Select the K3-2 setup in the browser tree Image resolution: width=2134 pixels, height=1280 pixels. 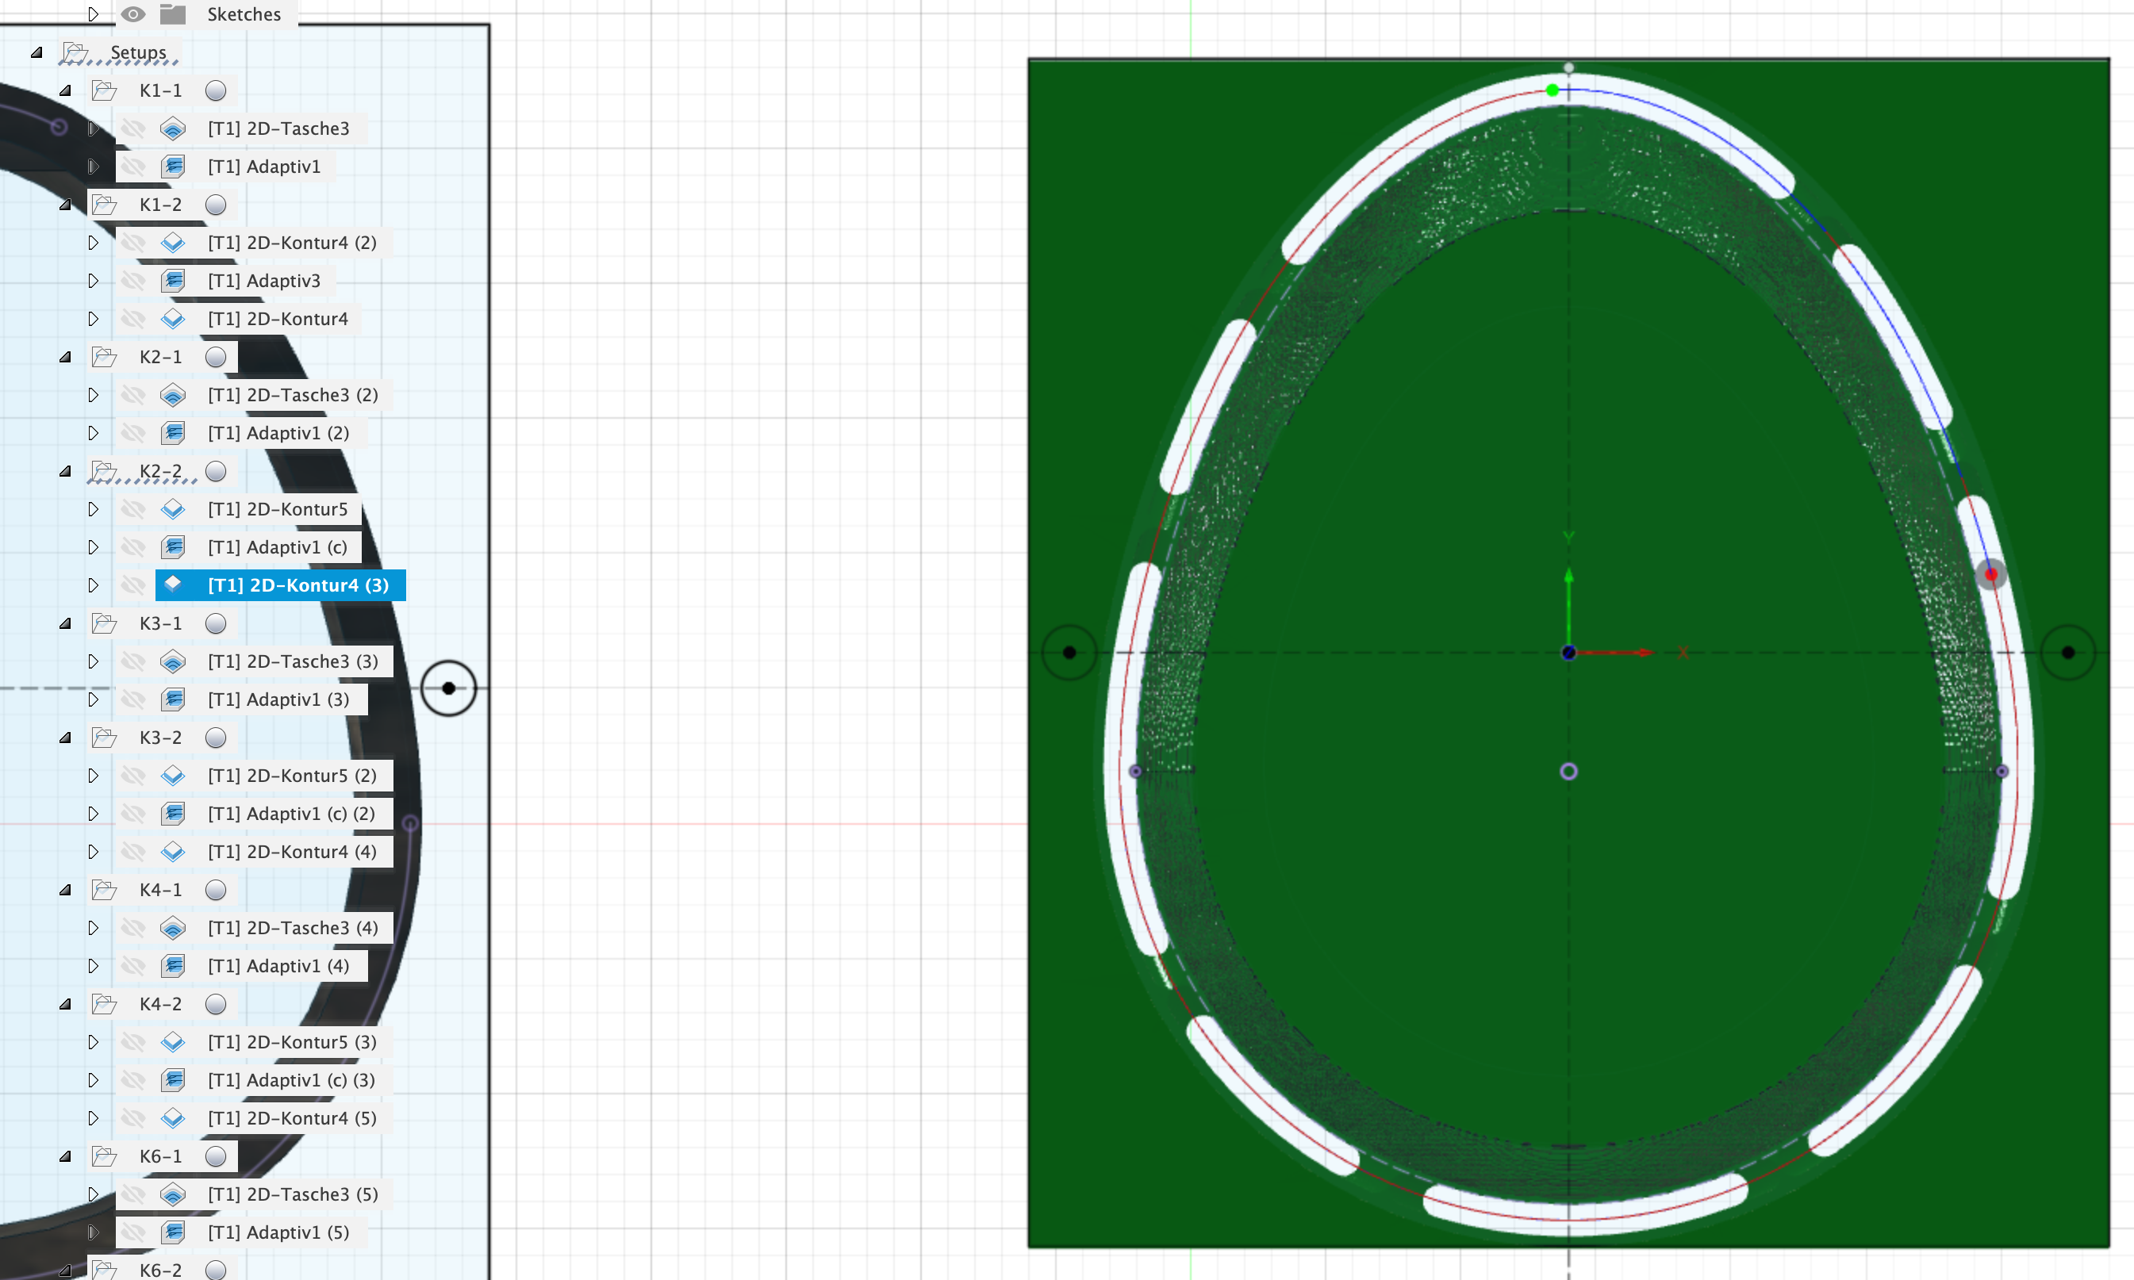[160, 738]
